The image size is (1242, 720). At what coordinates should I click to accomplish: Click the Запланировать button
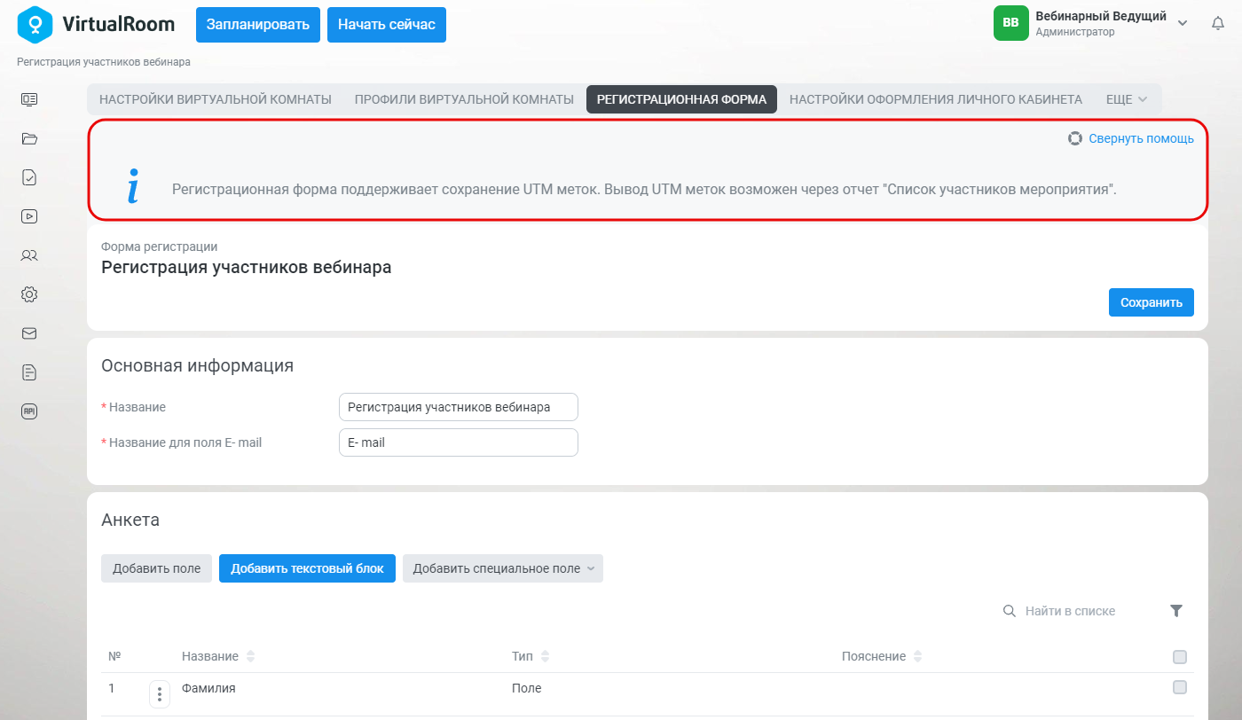pyautogui.click(x=258, y=25)
